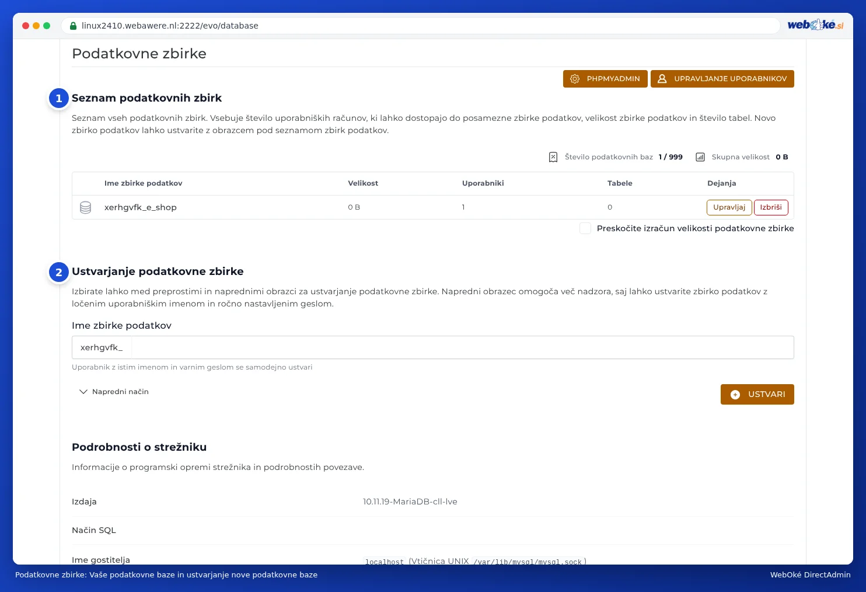
Task: Click Dejanja column header
Action: click(722, 183)
